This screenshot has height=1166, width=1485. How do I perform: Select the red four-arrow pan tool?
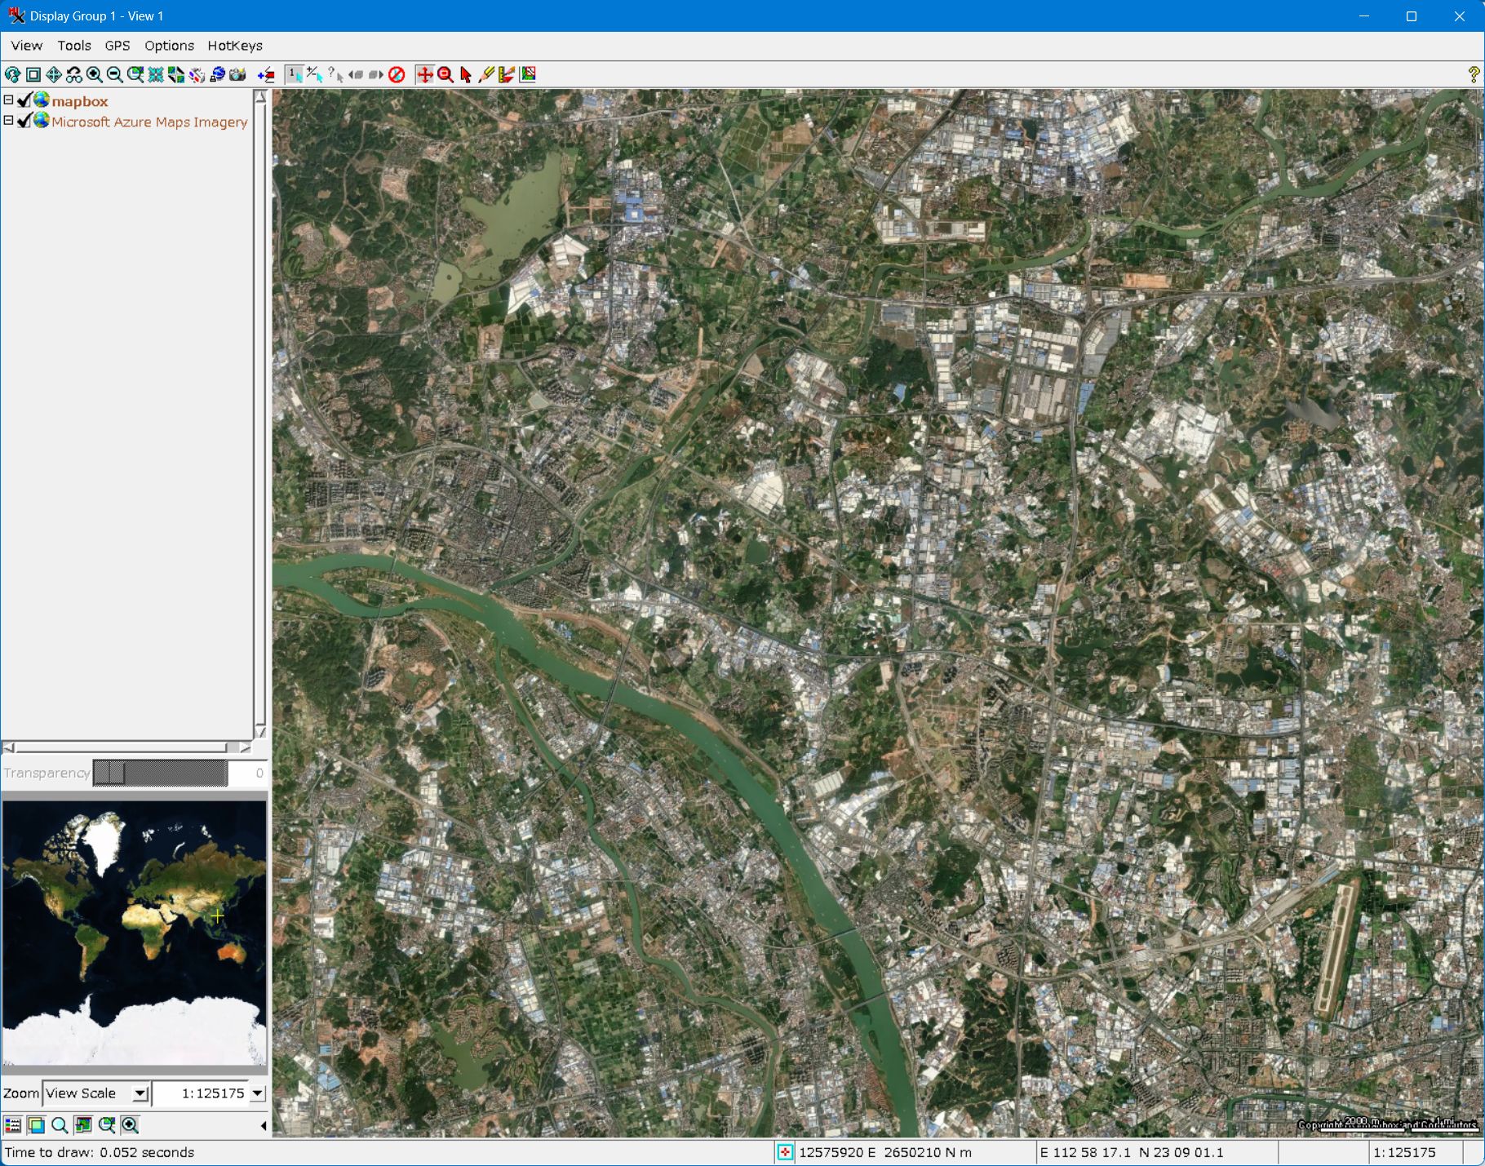click(424, 75)
